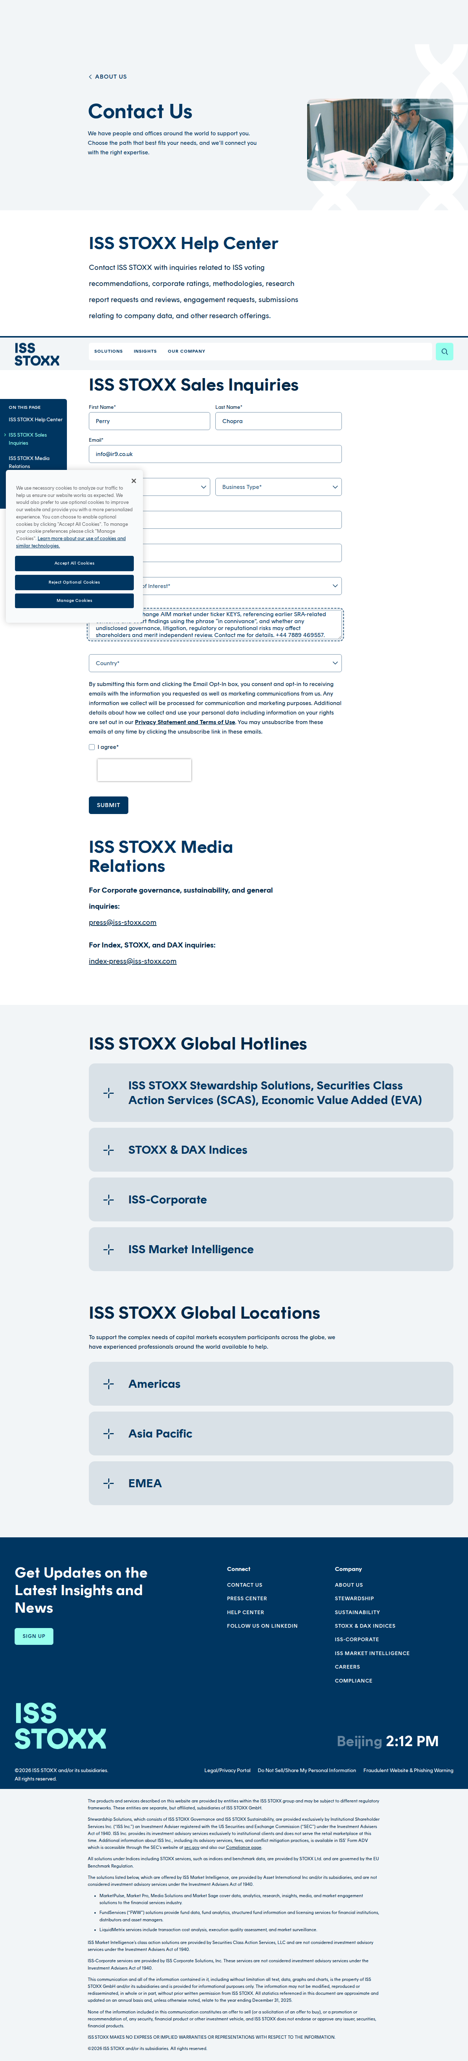468x2061 pixels.
Task: Click plus icon beside Americas
Action: click(109, 1384)
